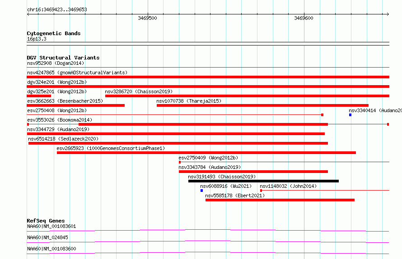
Task: Open nsv3191493 (Chaisson2019) variant label
Action: coord(222,177)
